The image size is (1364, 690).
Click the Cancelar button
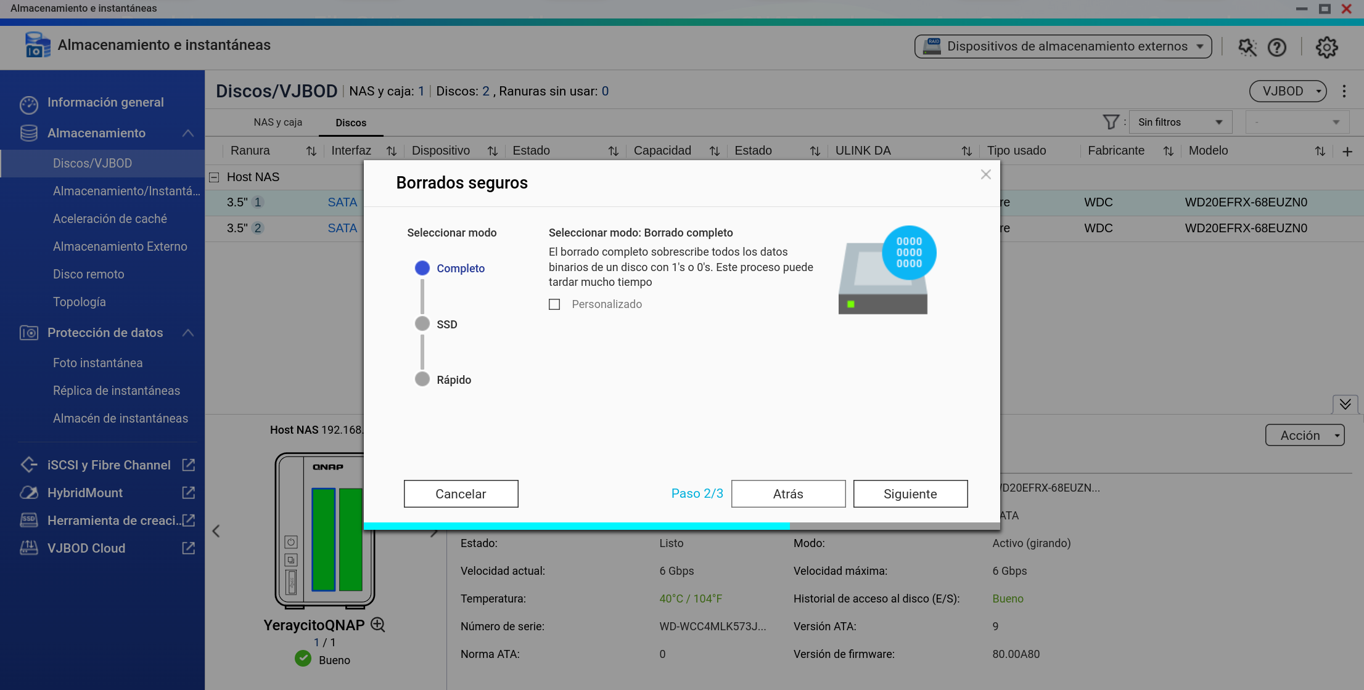coord(461,494)
